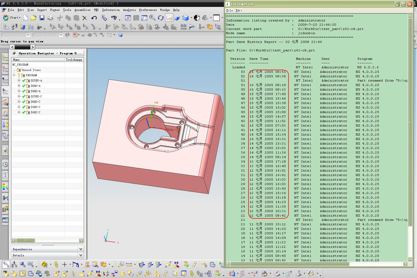This screenshot has width=417, height=278.
Task: Open the Roles sidebar tab icon
Action: pyautogui.click(x=5, y=209)
